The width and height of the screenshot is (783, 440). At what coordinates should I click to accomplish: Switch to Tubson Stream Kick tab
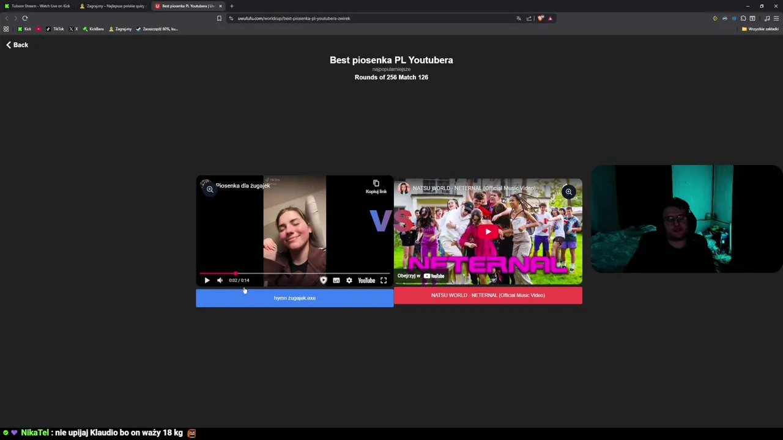click(38, 6)
